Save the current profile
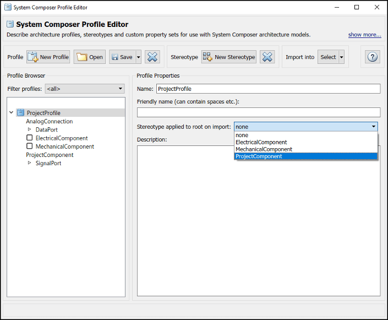 [122, 57]
